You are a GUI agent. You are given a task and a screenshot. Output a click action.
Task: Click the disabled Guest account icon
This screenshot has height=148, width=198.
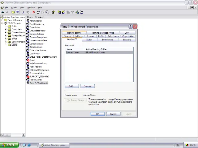click(28, 60)
